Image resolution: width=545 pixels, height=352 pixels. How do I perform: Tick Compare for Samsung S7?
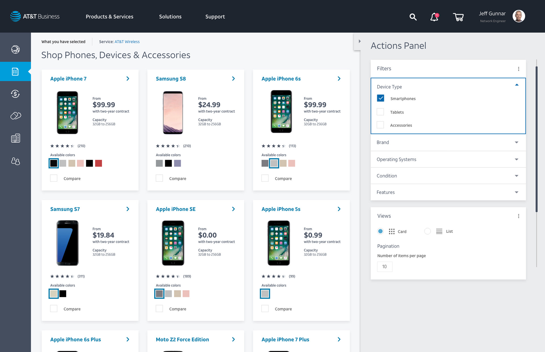pyautogui.click(x=54, y=308)
